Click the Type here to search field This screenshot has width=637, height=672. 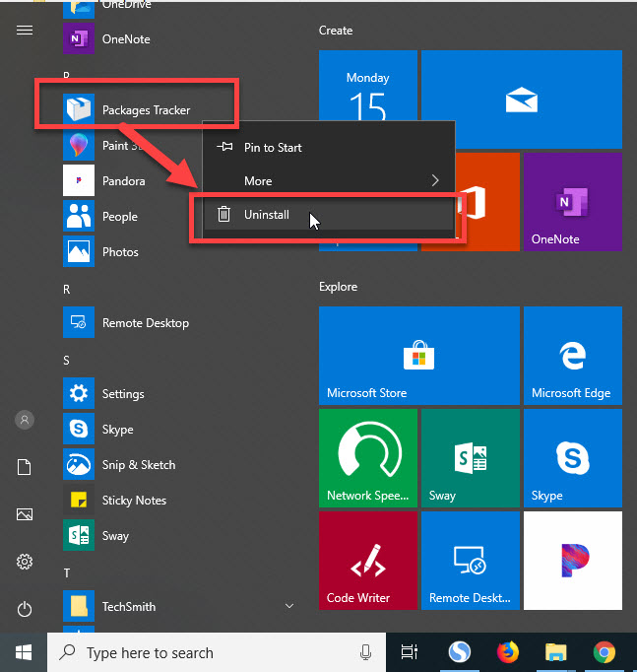pyautogui.click(x=217, y=652)
